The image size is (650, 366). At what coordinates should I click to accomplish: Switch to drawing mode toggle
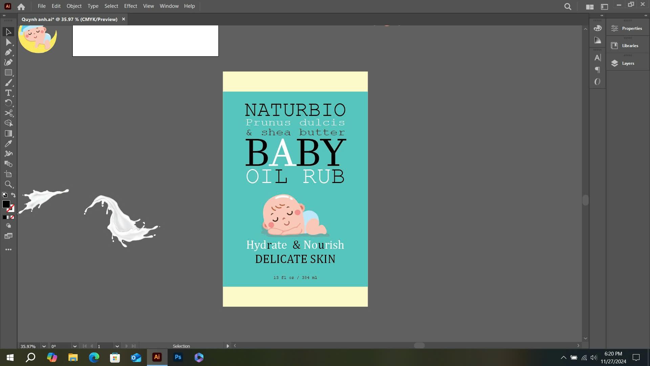click(x=8, y=226)
